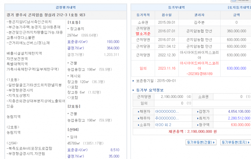251x159 pixels.
Task: Click the property address title text
Action: tap(46, 15)
